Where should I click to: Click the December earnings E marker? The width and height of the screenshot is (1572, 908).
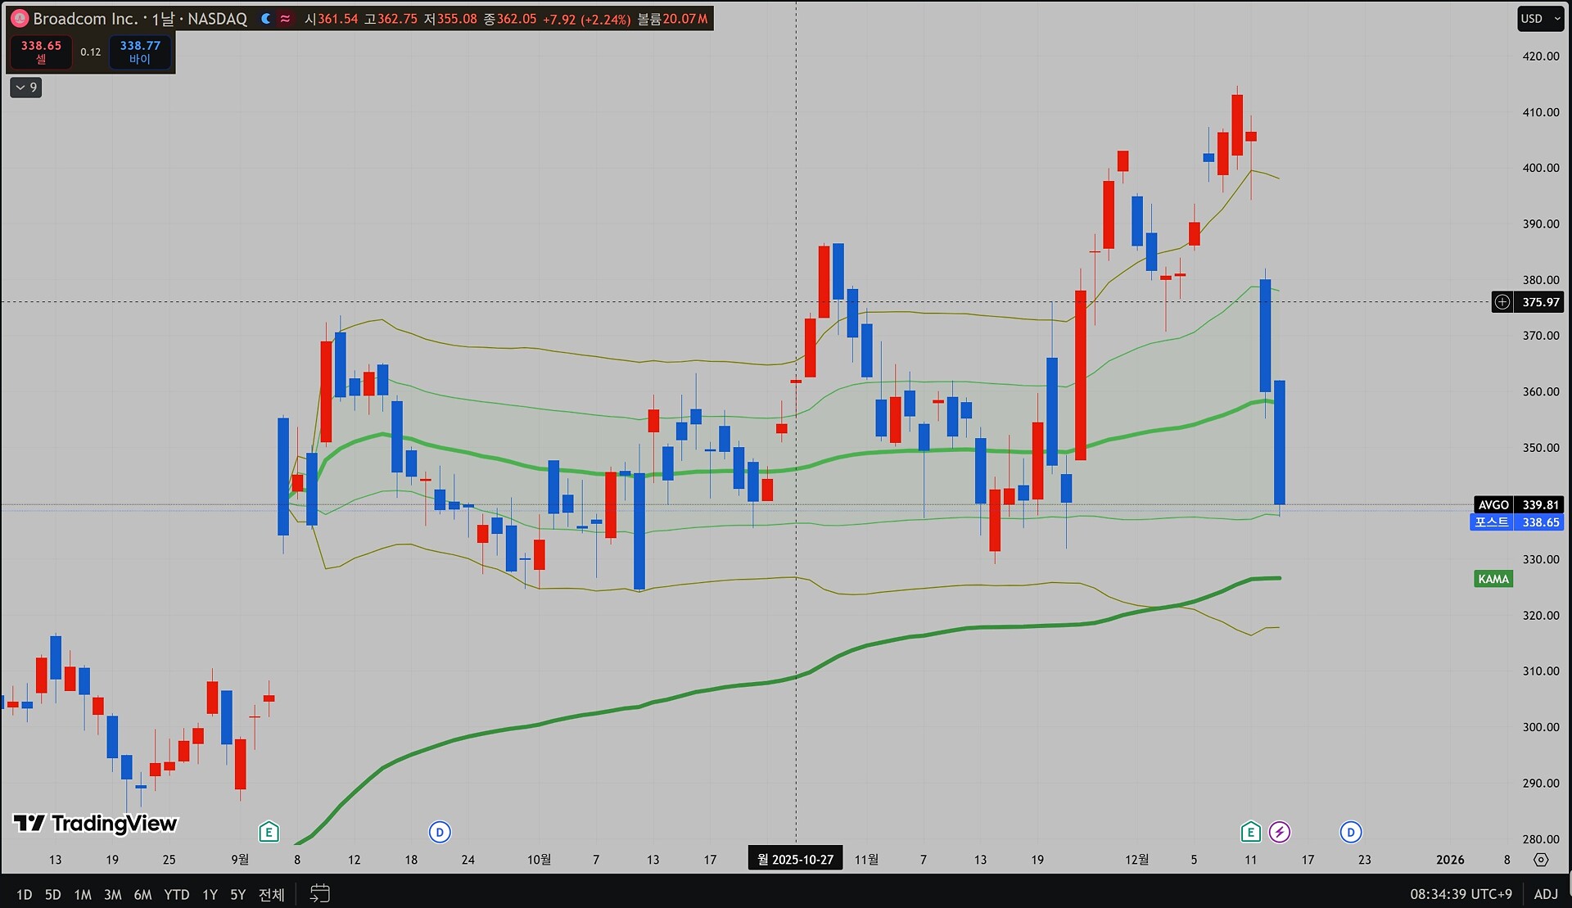[1249, 833]
